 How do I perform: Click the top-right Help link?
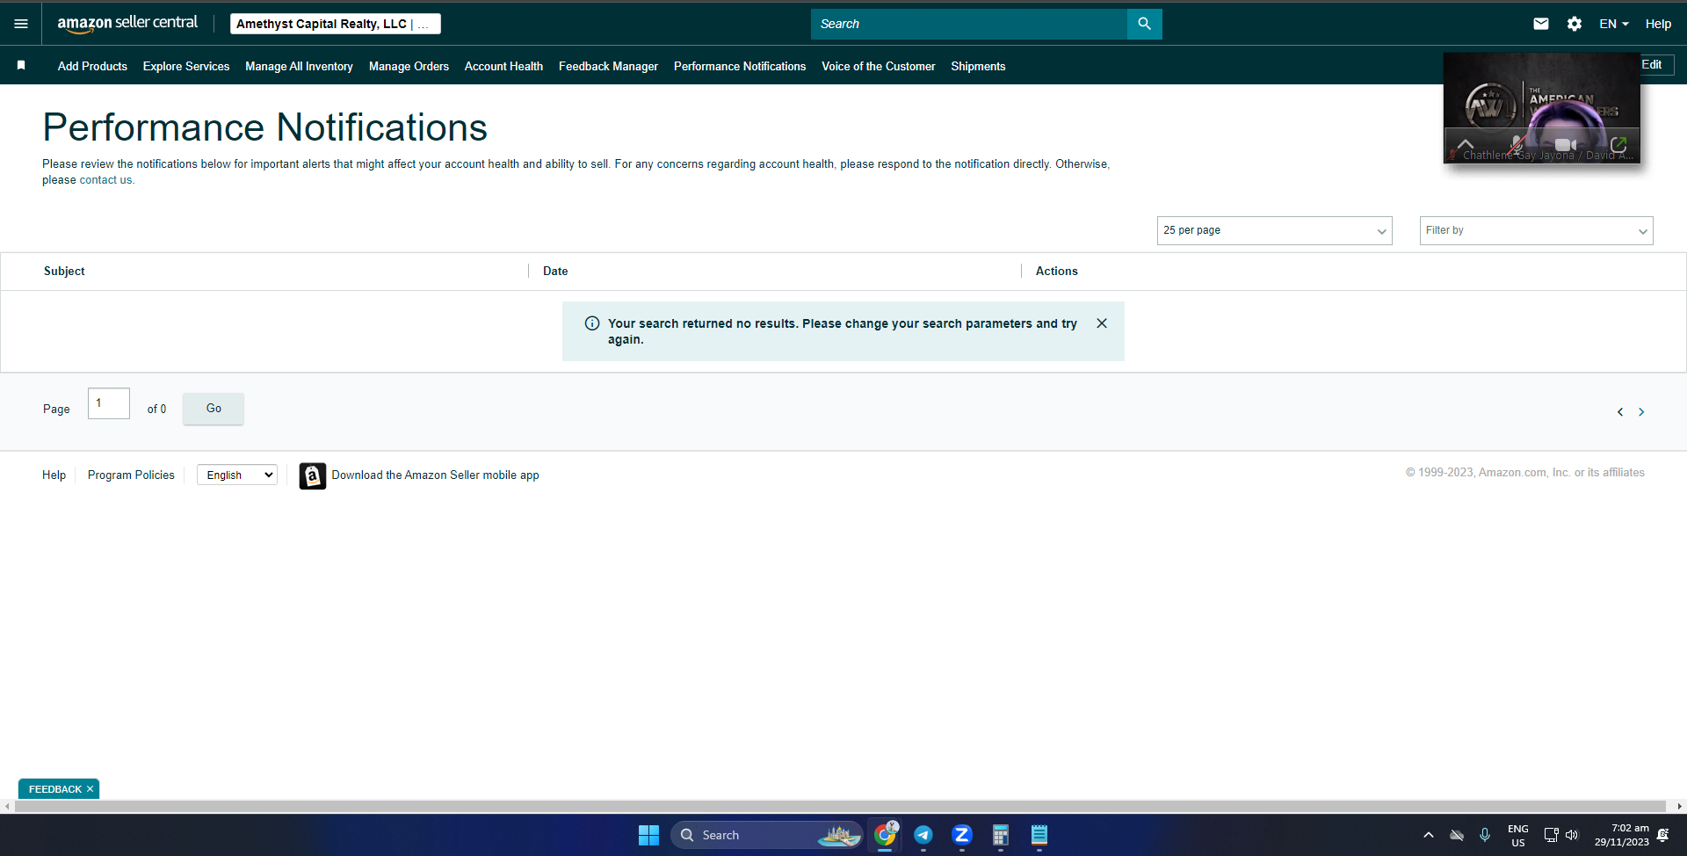1658,24
